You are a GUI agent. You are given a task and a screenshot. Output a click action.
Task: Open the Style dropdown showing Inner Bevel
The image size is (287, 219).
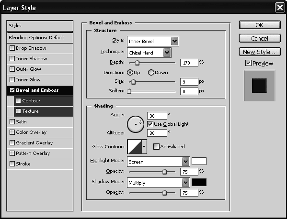pyautogui.click(x=153, y=41)
